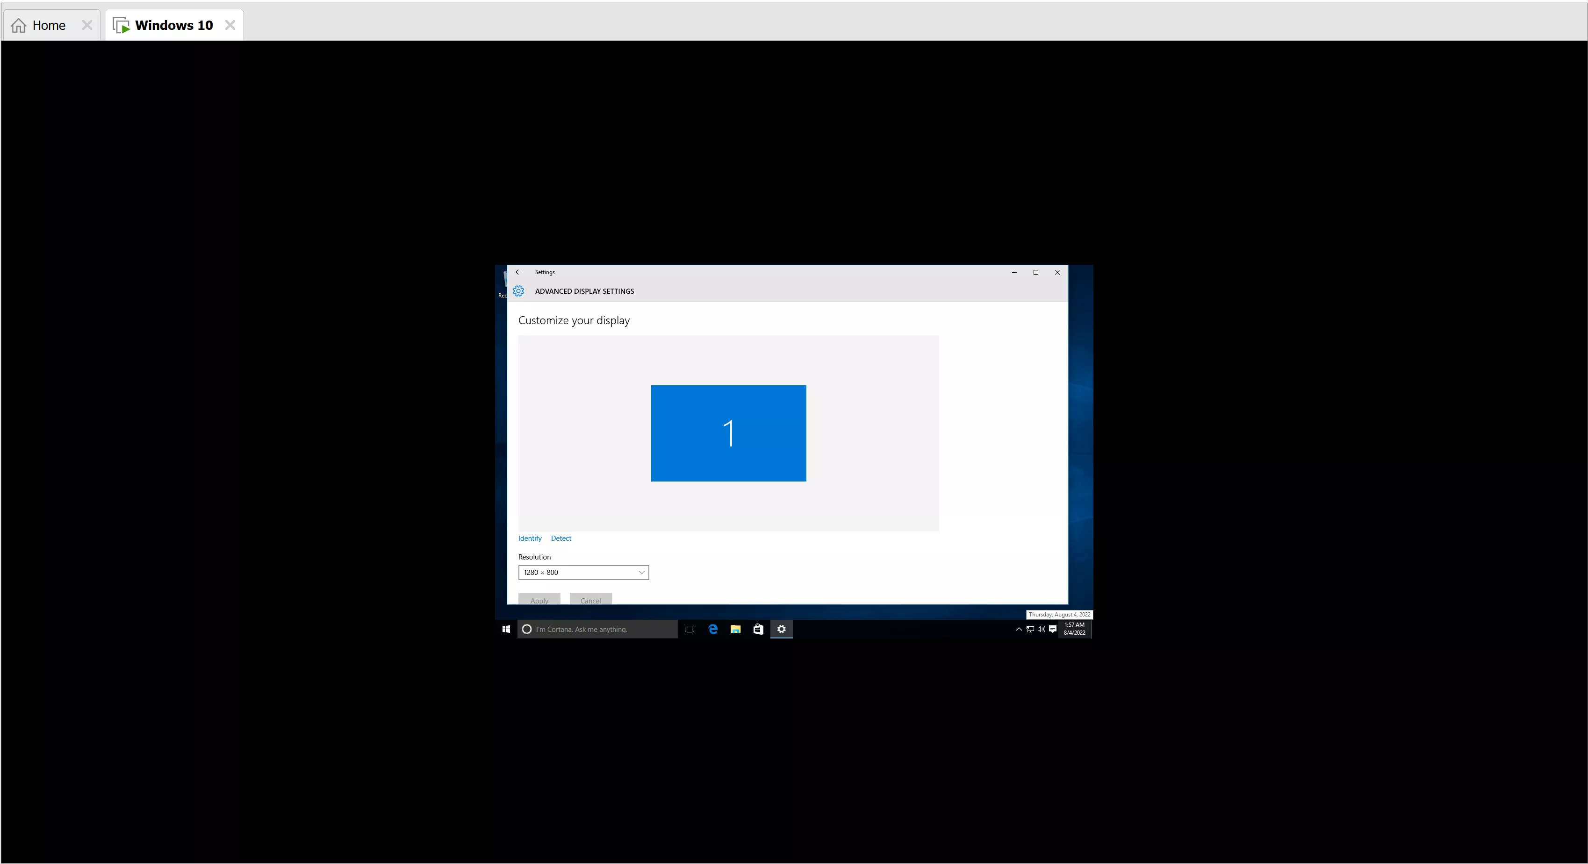Open File Explorer from taskbar
The width and height of the screenshot is (1588, 864).
[735, 630]
